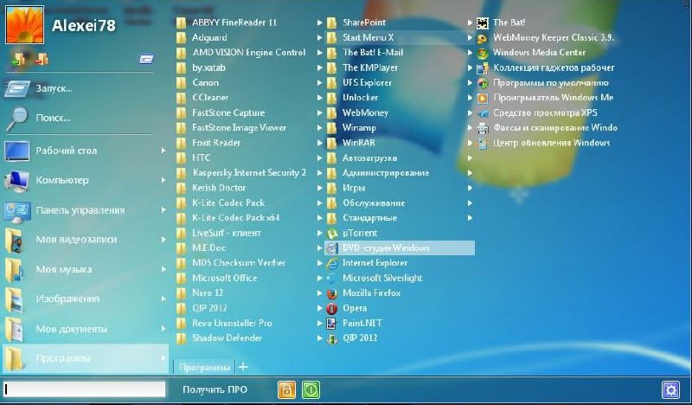The width and height of the screenshot is (692, 405).
Task: Expand the Панель управления submenu arrow
Action: 163,210
